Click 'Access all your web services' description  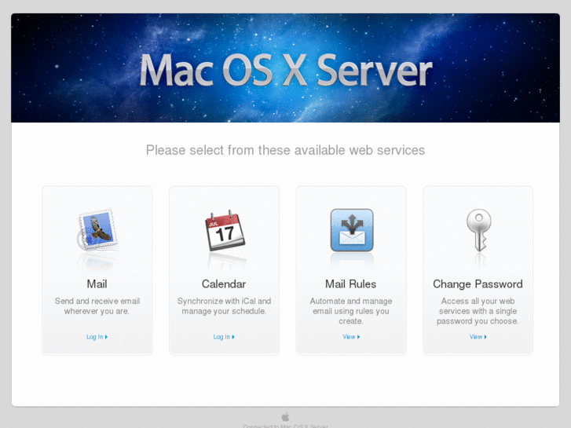pyautogui.click(x=478, y=311)
